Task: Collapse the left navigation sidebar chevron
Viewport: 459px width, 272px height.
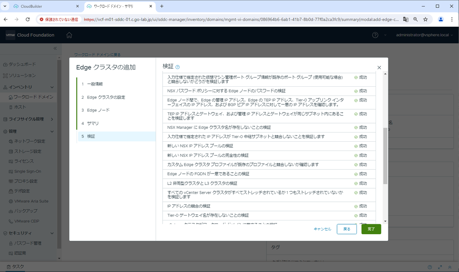Action: tap(55, 48)
